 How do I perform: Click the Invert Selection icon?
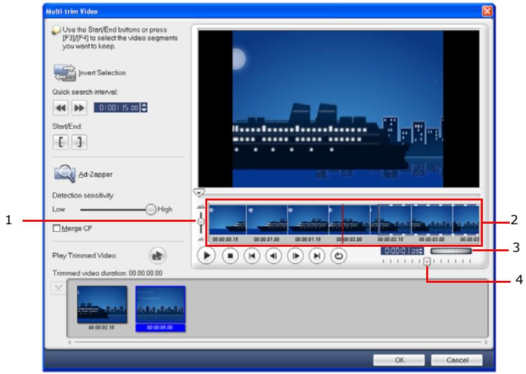pos(64,73)
